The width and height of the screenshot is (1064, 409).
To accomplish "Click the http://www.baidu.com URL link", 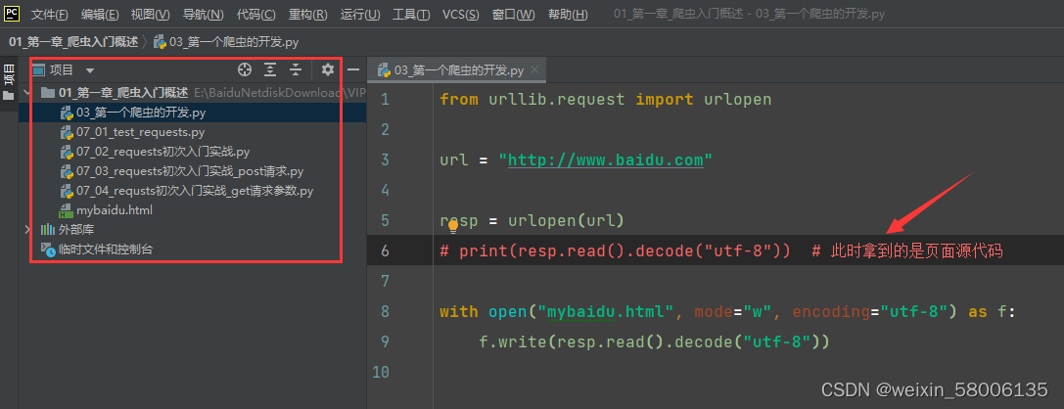I will pyautogui.click(x=605, y=159).
